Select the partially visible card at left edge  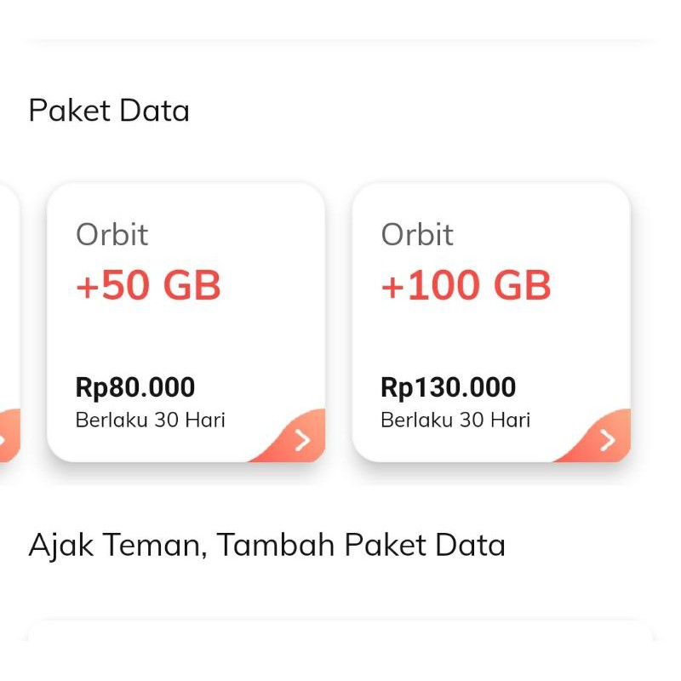[x=8, y=323]
